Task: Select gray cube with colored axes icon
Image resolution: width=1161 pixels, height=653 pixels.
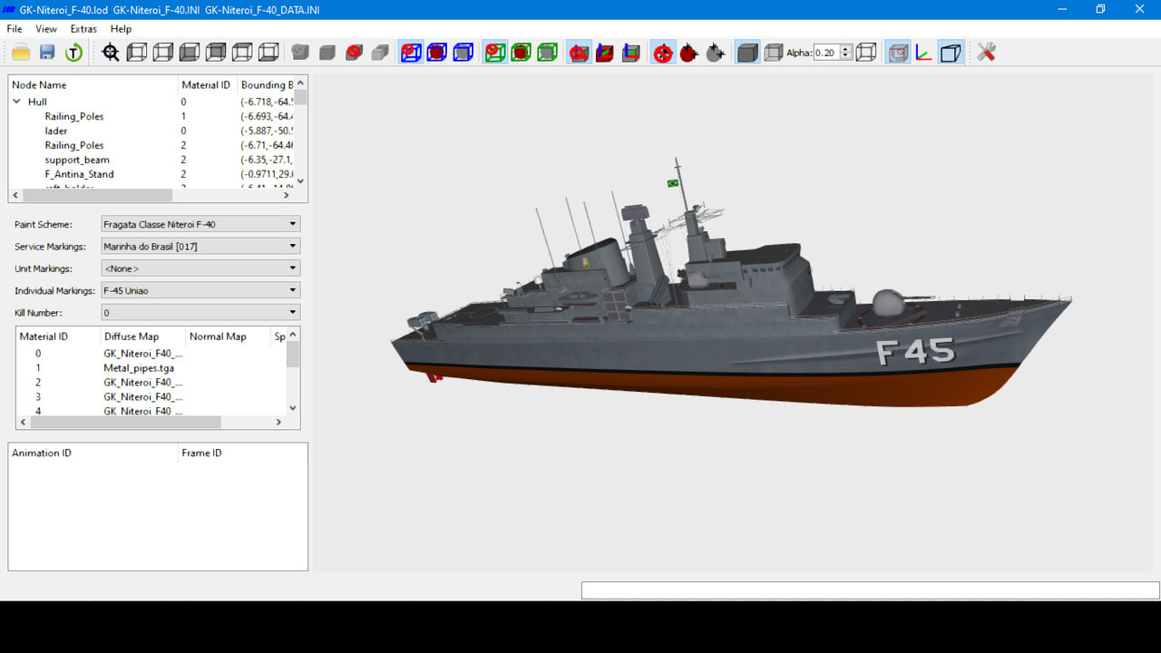Action: click(631, 53)
